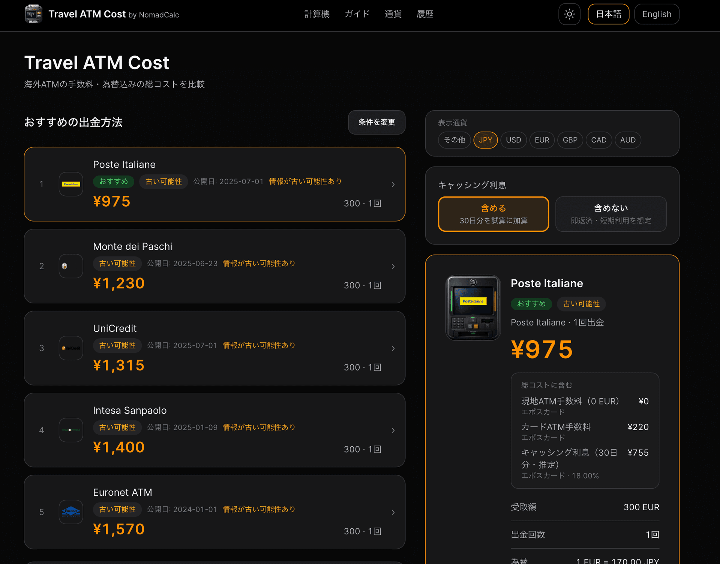Expand the UniCredit row chevron

coord(393,348)
